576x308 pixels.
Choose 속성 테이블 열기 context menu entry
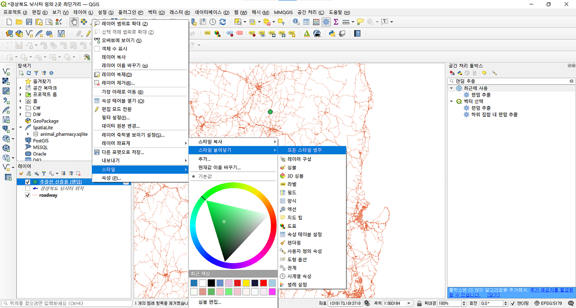(x=140, y=101)
